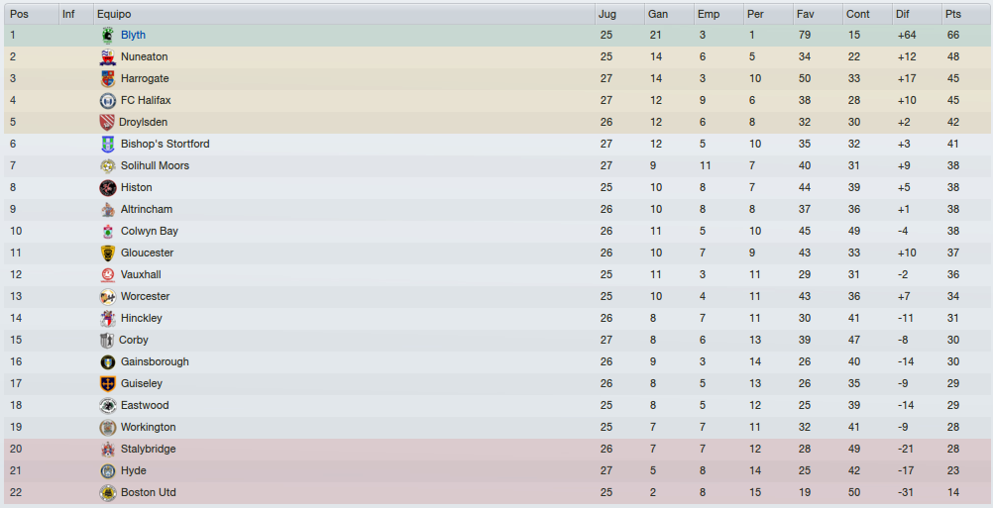
Task: Open the Solihull Moors team link
Action: [x=156, y=165]
